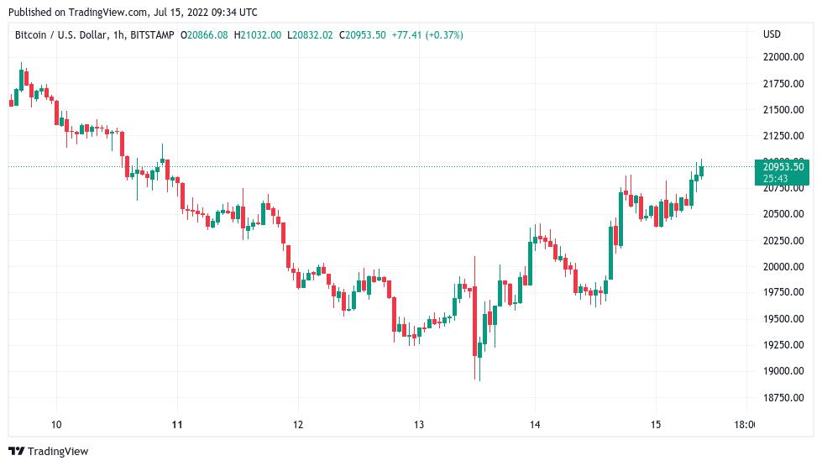Select date 15 on the time axis

coord(657,425)
